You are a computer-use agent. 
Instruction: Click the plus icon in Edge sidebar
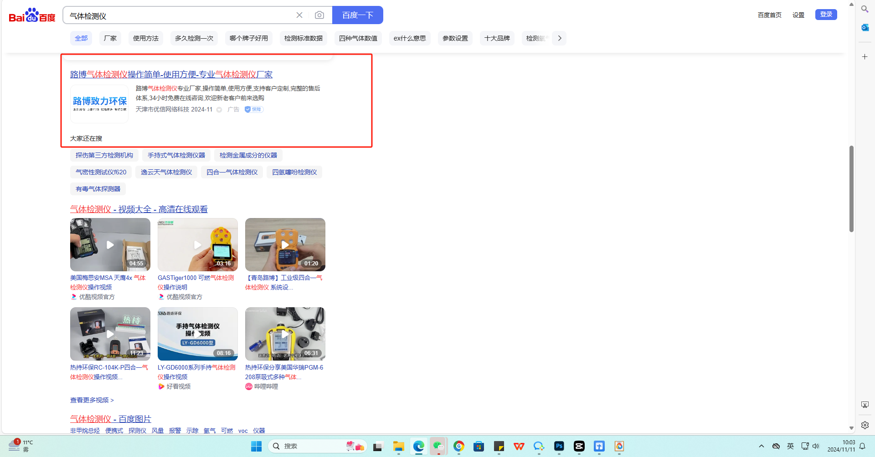point(865,56)
